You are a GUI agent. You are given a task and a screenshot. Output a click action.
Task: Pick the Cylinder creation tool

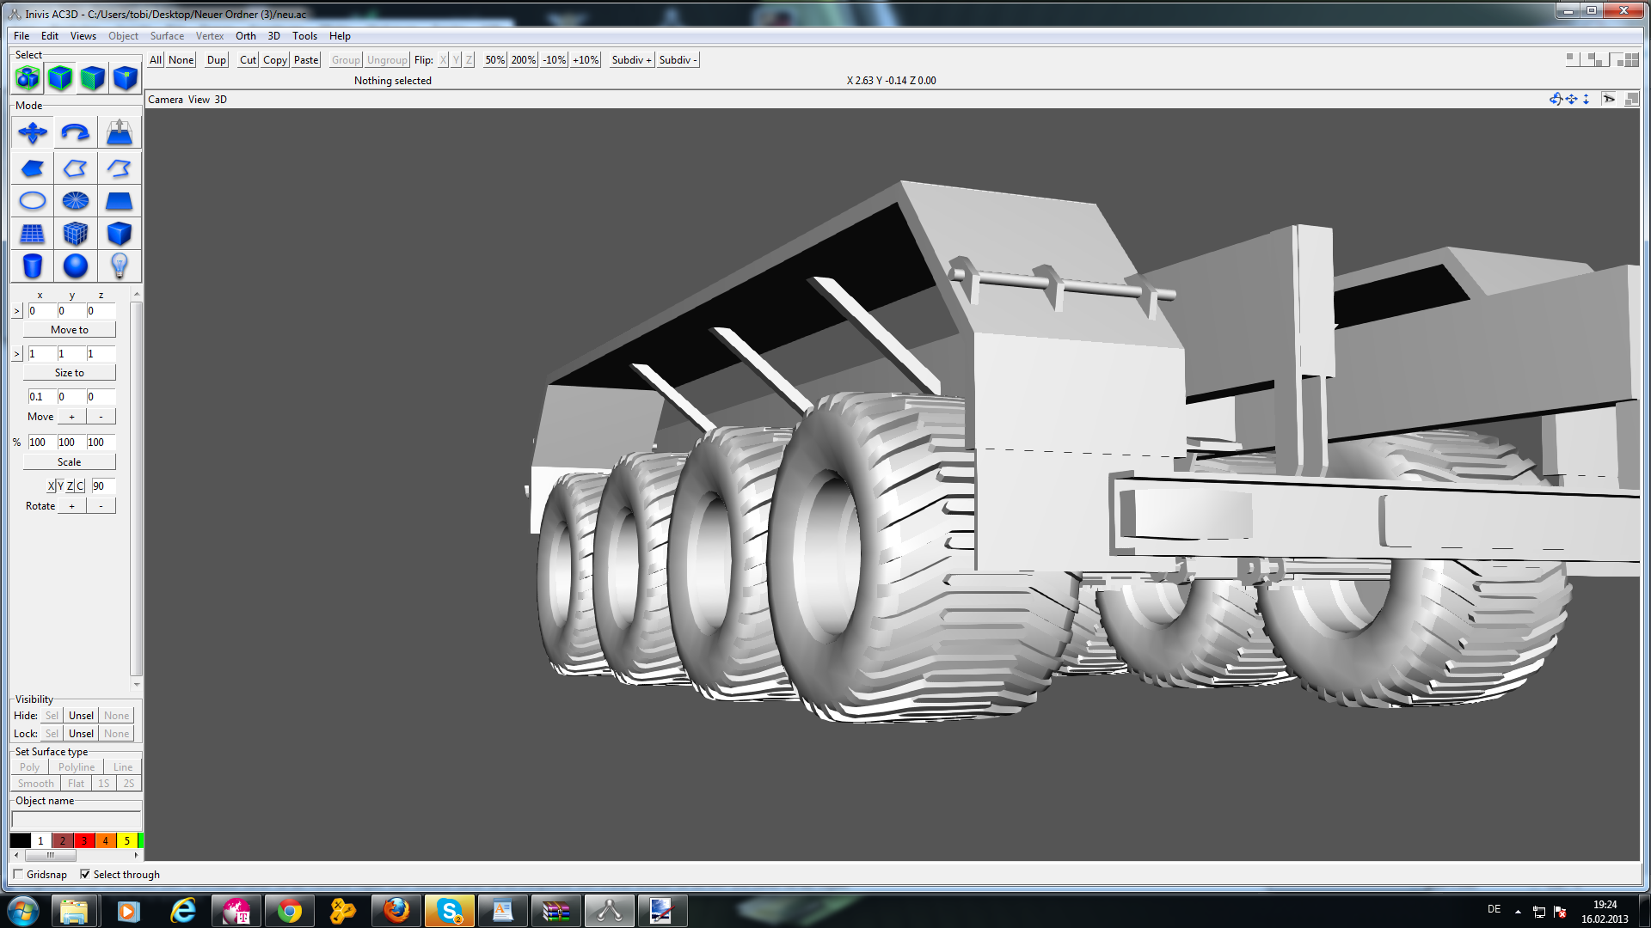point(33,266)
